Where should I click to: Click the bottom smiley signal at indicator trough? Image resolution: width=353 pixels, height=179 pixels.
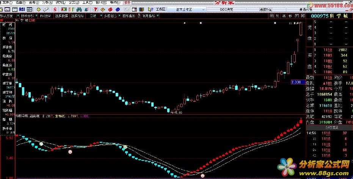202,175
